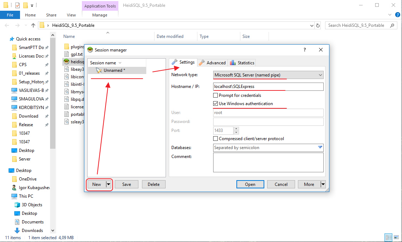The image size is (402, 242).
Task: Click the Delete session button
Action: (x=153, y=184)
